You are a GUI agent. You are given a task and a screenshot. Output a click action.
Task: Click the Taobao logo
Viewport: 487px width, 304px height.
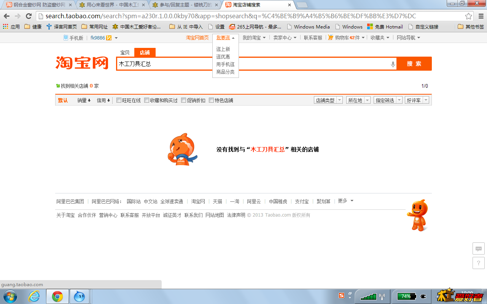pyautogui.click(x=82, y=63)
